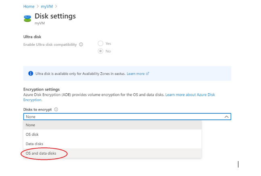Open Learn more link about Ultra disk
The width and height of the screenshot is (261, 176).
136,74
